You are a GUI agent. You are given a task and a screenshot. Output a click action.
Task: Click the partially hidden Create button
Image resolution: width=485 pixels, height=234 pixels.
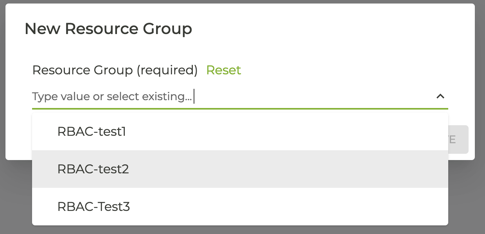458,139
